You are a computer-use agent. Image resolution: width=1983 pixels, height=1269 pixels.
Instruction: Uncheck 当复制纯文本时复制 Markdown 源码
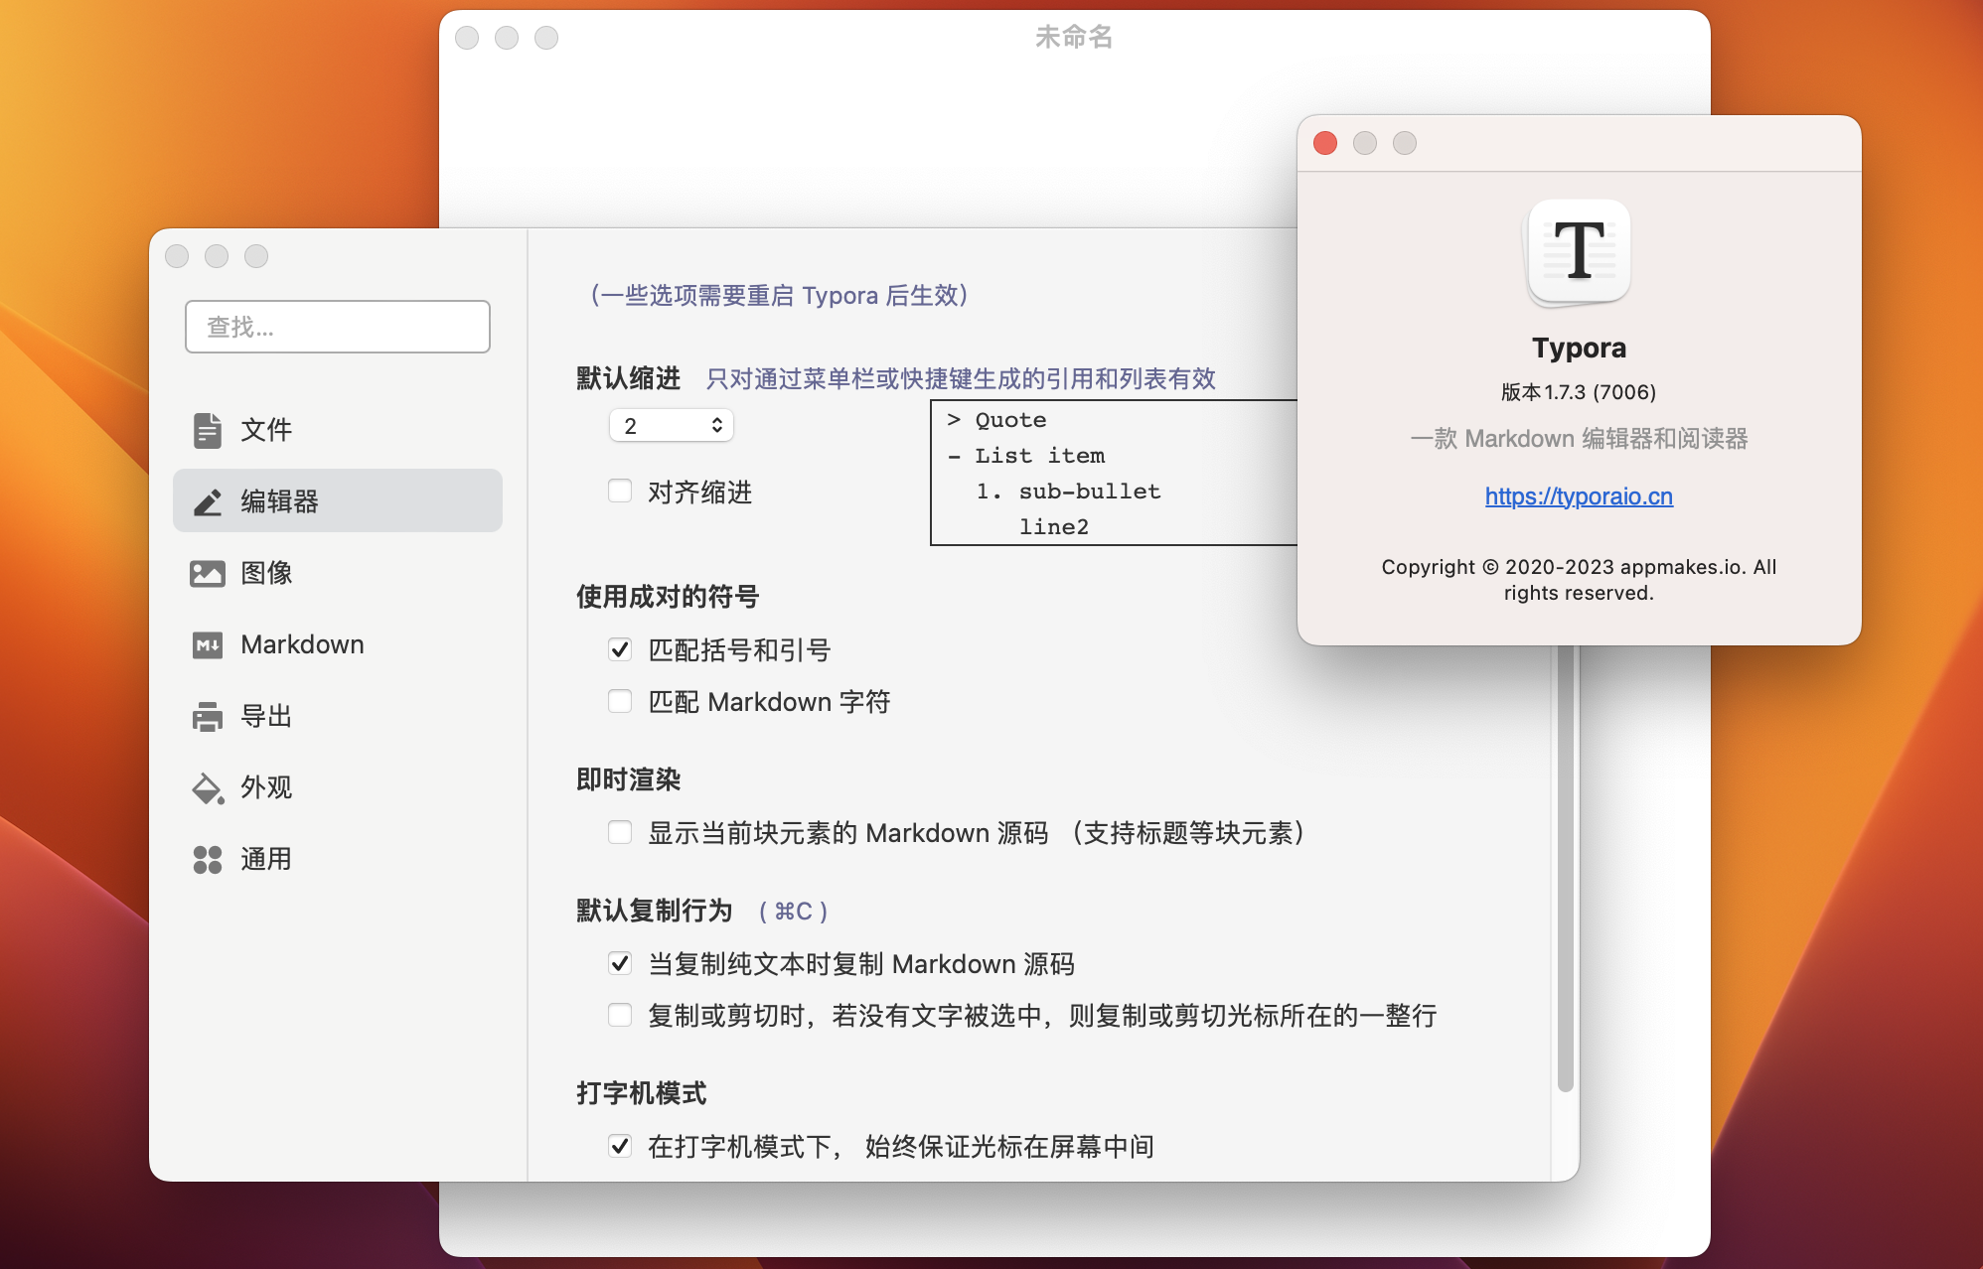point(620,963)
